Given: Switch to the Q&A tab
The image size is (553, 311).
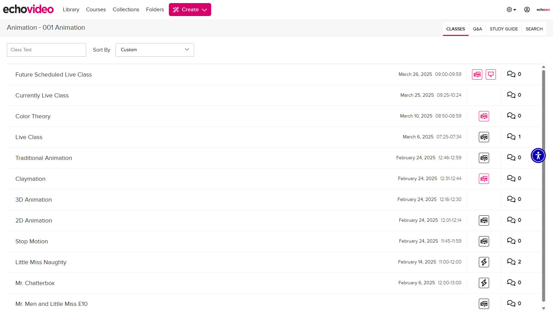Looking at the screenshot, I should point(477,29).
